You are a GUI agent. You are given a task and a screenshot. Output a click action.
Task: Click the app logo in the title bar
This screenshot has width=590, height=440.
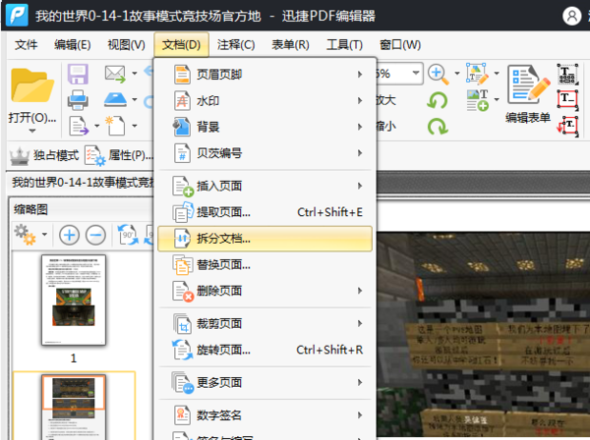(17, 15)
